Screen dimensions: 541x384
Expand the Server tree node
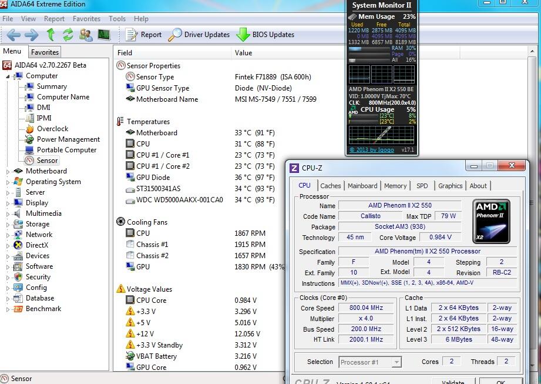8,193
